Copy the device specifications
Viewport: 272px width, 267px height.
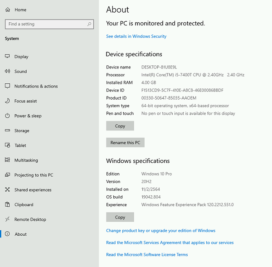coord(120,126)
